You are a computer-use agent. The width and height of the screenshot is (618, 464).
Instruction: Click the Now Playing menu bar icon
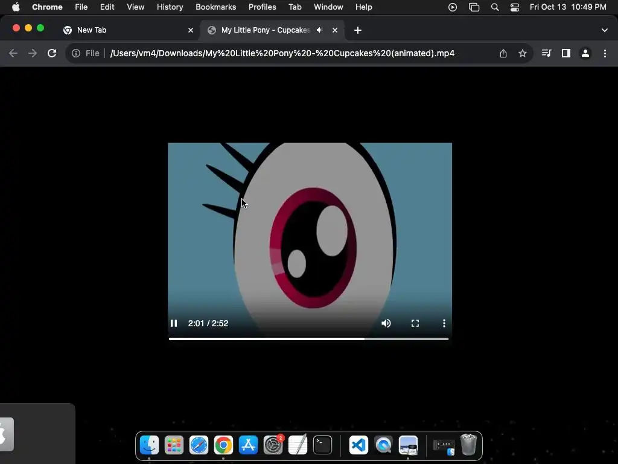pos(453,7)
